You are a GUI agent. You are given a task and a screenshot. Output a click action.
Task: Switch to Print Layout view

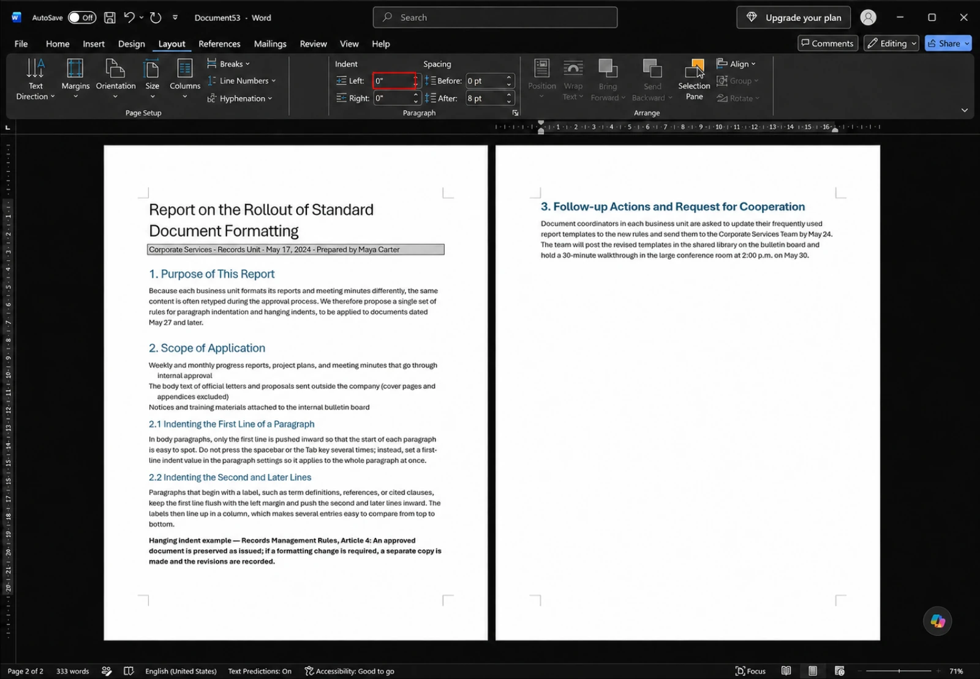click(x=812, y=671)
